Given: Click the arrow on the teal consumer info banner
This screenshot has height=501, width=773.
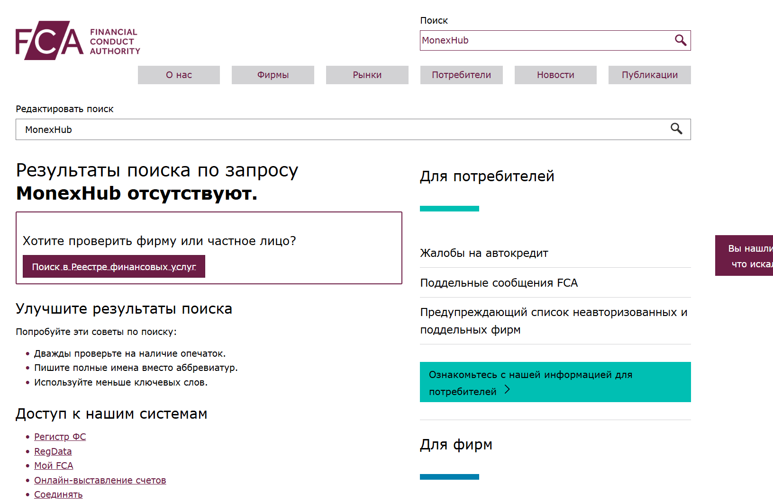Looking at the screenshot, I should tap(508, 390).
